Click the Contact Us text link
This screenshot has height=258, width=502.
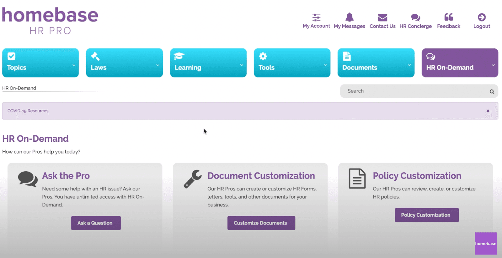tap(382, 26)
